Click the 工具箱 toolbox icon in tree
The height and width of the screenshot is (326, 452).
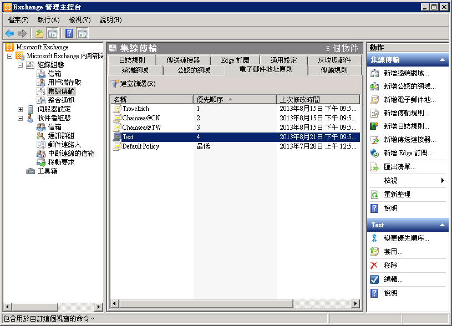31,171
